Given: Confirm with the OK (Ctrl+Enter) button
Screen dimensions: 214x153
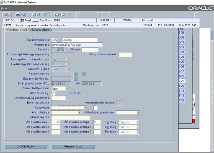Looking at the screenshot, I should (26, 146).
